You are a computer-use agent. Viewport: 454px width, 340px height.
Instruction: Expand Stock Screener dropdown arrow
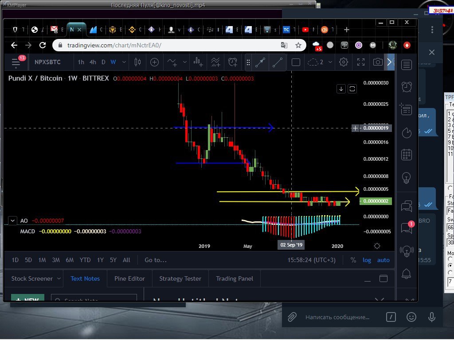click(x=59, y=278)
